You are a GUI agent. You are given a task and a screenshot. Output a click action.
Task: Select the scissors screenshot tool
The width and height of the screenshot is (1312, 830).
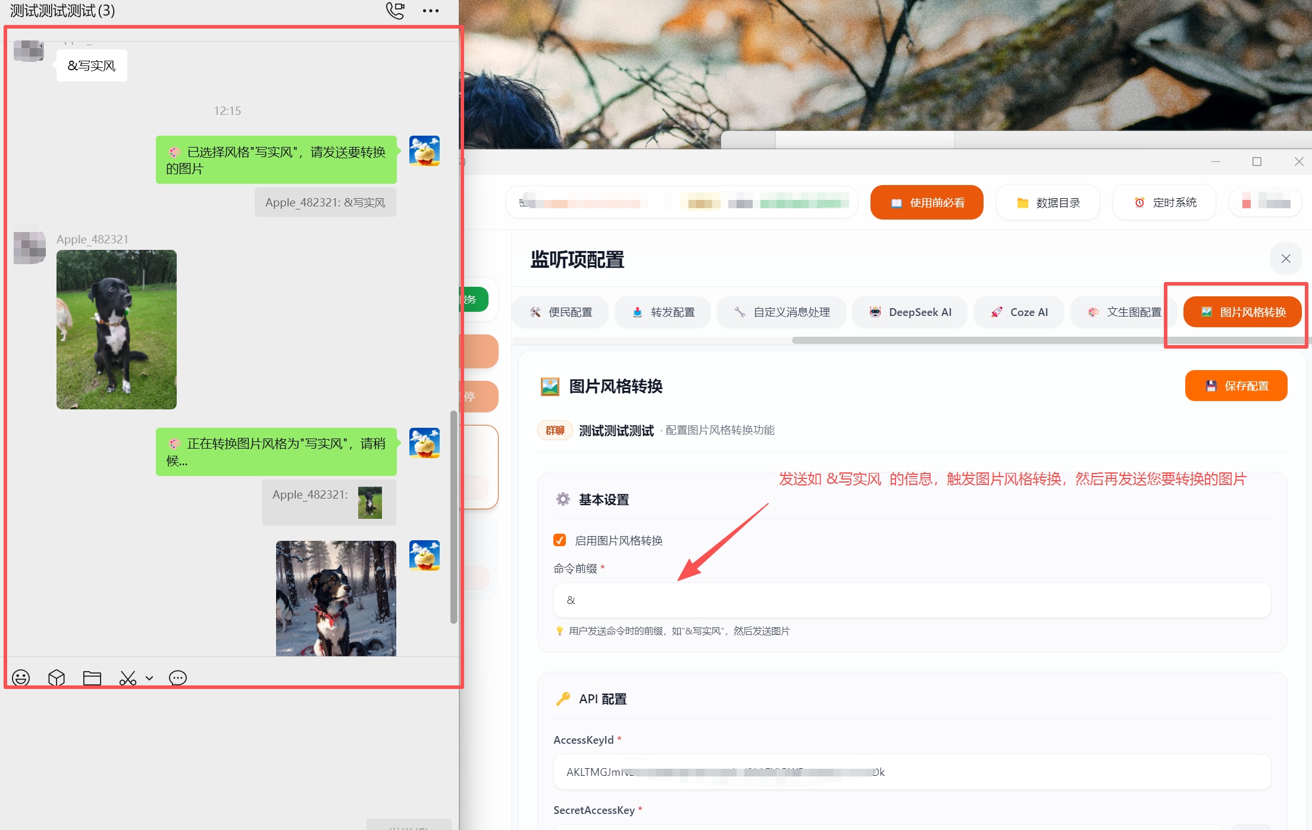pyautogui.click(x=127, y=678)
